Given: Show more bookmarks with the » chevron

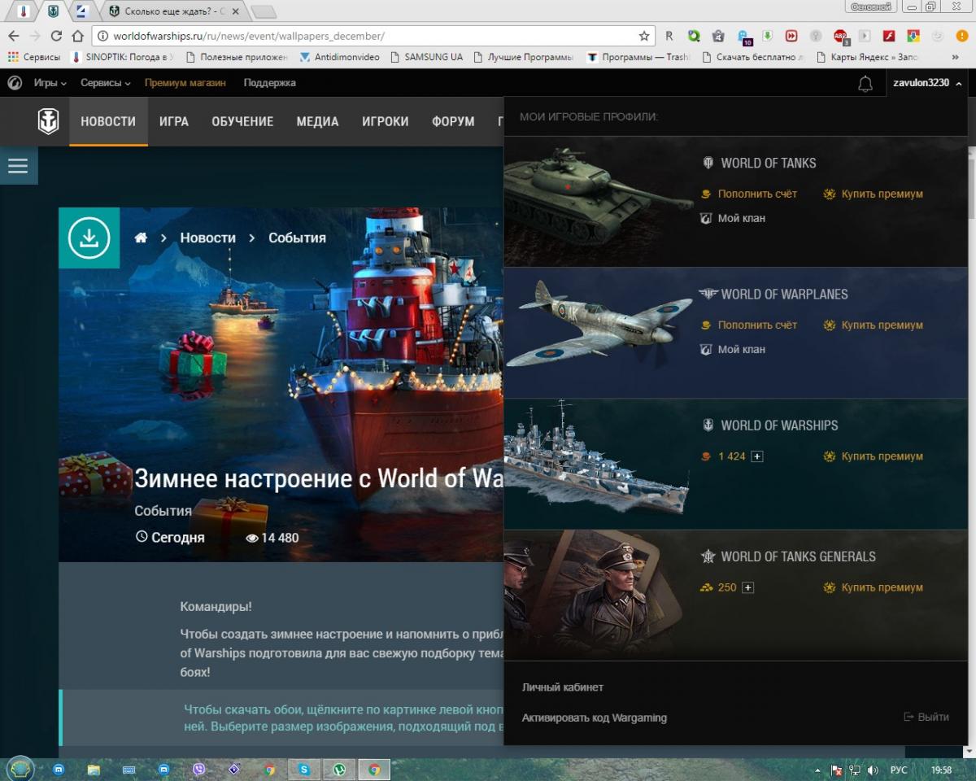Looking at the screenshot, I should [955, 57].
